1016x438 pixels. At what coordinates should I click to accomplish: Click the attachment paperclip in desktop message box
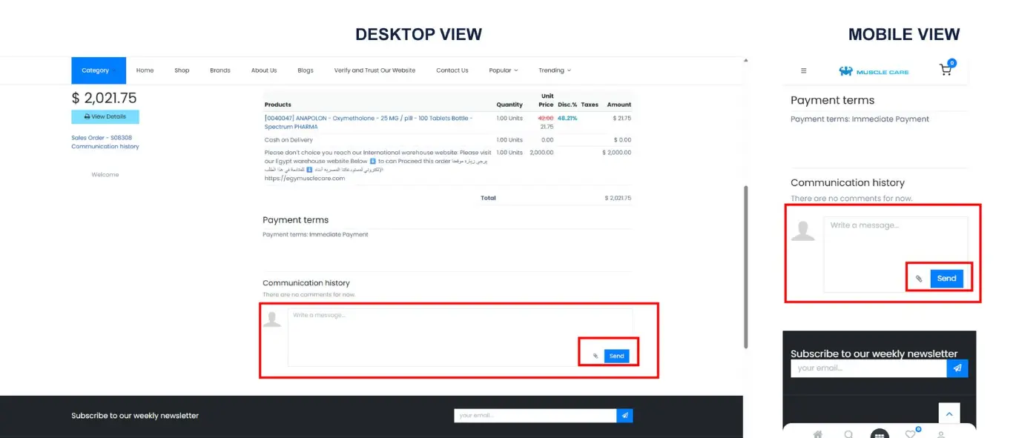(x=595, y=356)
